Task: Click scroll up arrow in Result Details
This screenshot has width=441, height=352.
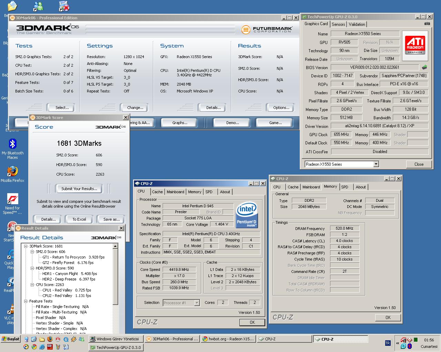Action: pyautogui.click(x=115, y=246)
